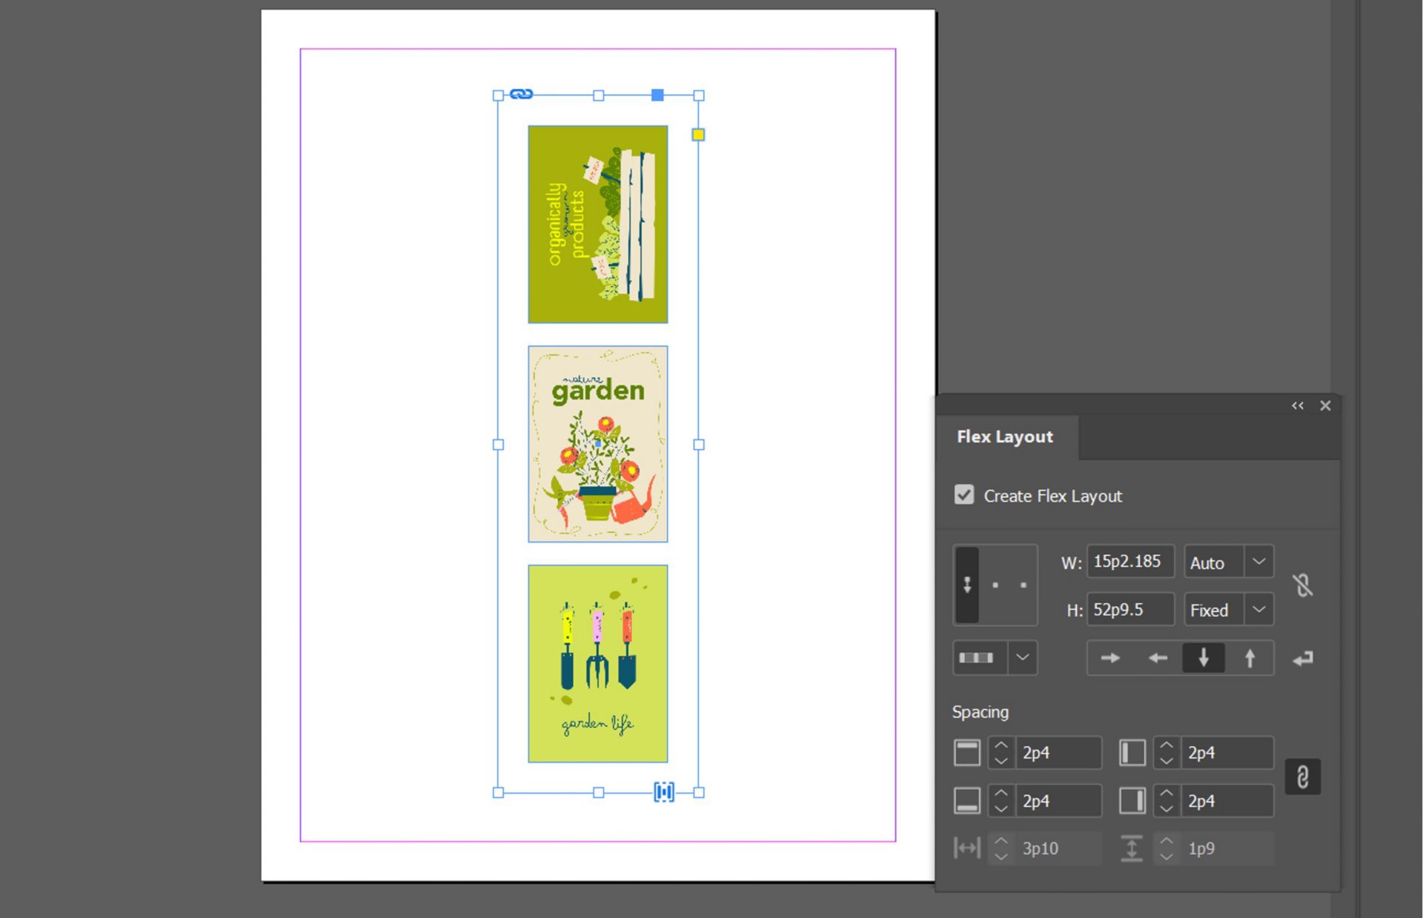Click the left padding spacing icon

(1132, 752)
